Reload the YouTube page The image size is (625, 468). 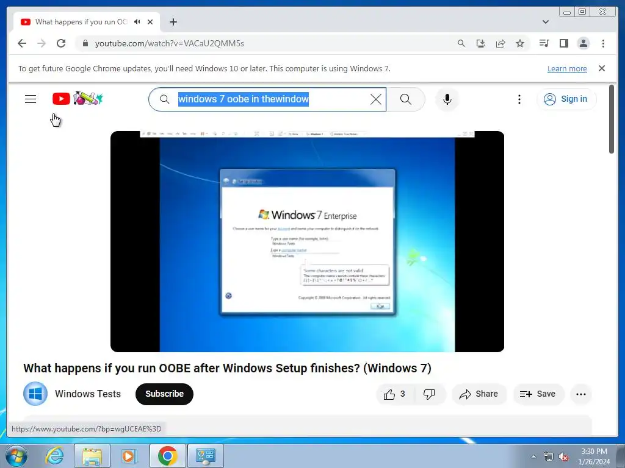coord(61,43)
